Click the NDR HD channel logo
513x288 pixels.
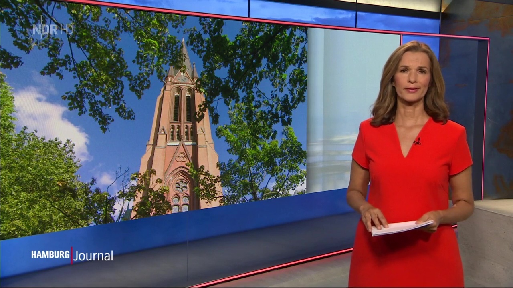[53, 30]
